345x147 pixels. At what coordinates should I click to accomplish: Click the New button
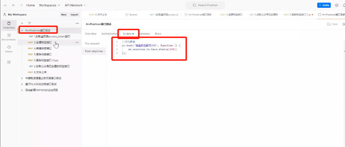pyautogui.click(x=64, y=15)
